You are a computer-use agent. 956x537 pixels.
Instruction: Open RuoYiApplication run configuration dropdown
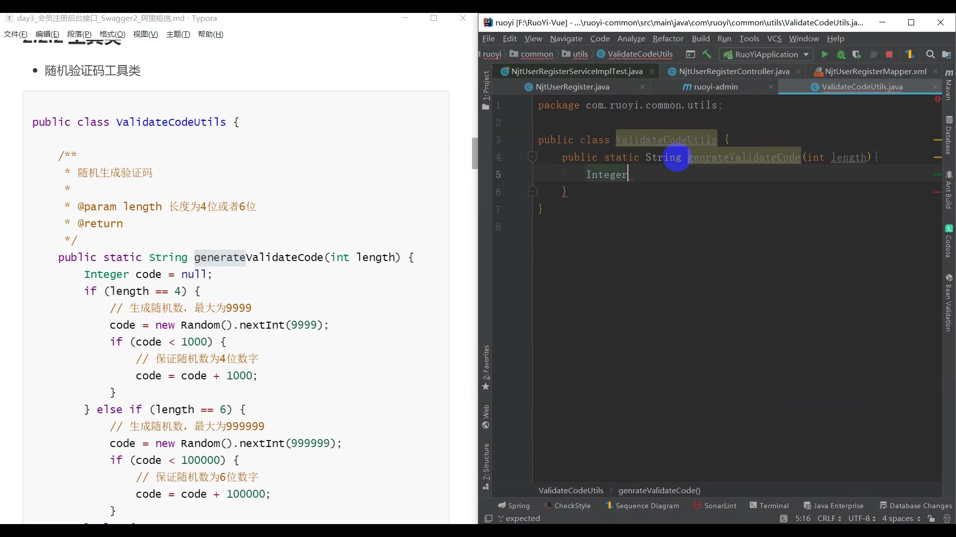[767, 55]
